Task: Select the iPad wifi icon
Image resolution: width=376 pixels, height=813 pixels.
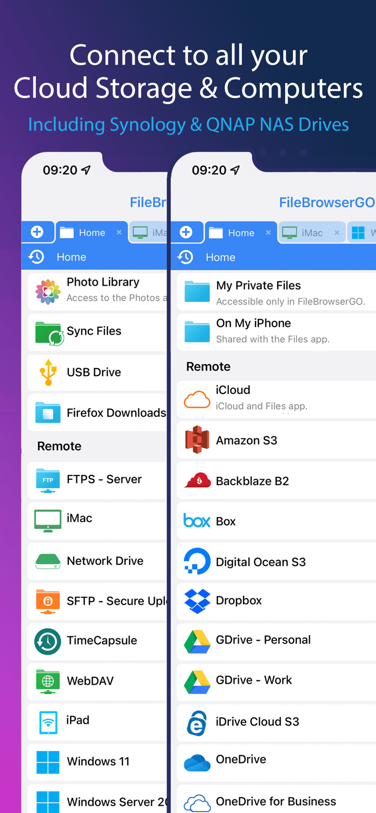Action: (48, 722)
